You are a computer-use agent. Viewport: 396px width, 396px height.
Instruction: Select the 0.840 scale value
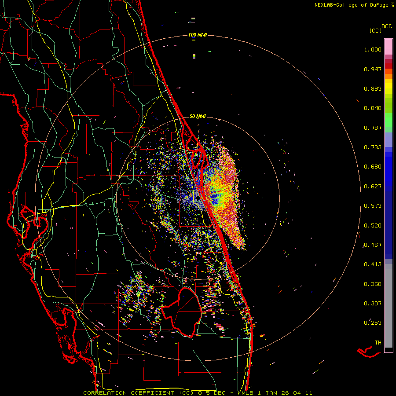pyautogui.click(x=373, y=108)
